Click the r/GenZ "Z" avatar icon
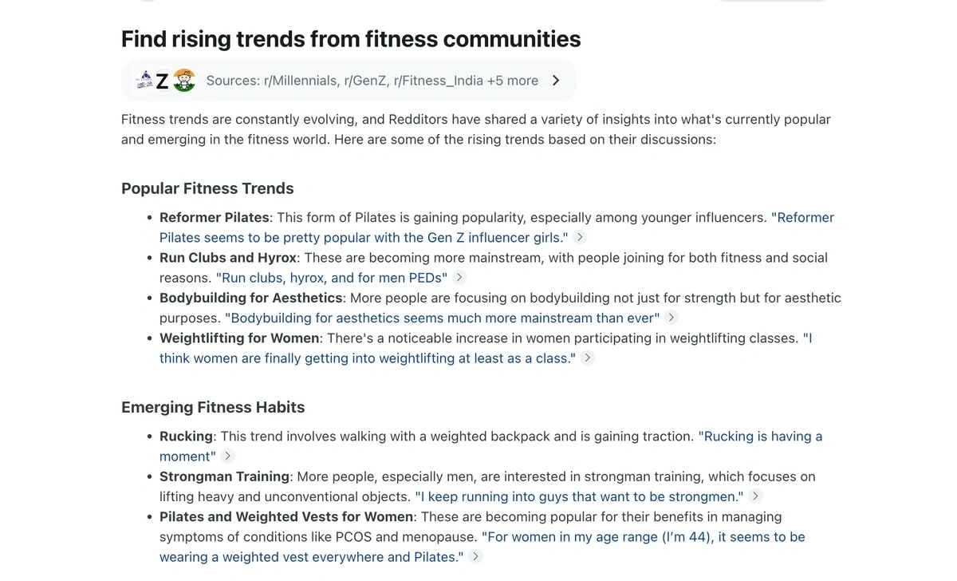 pos(163,80)
